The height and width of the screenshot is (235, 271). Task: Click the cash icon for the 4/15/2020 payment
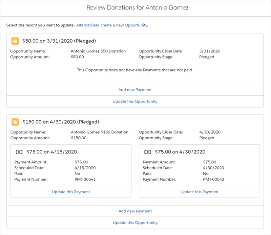(x=19, y=152)
